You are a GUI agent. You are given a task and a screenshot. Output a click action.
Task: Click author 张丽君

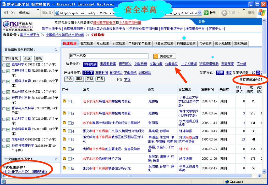pyautogui.click(x=153, y=123)
